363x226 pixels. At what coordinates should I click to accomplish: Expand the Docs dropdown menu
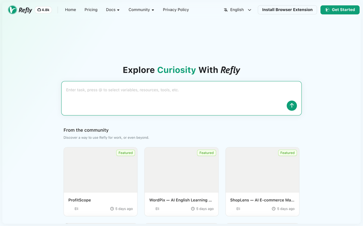click(x=113, y=10)
